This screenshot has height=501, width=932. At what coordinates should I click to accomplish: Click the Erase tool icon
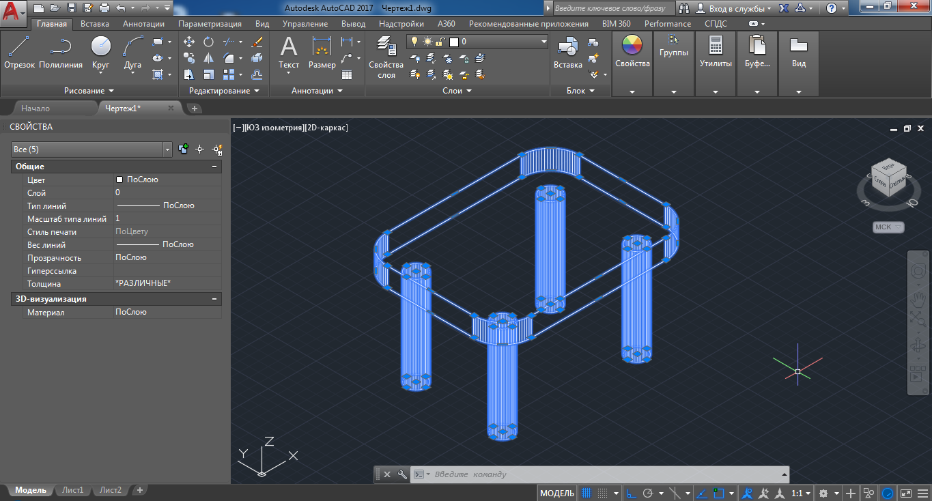[x=257, y=42]
